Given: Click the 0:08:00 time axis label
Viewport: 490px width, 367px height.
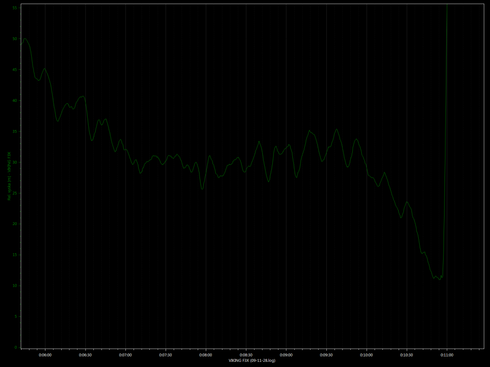Looking at the screenshot, I should coord(206,355).
